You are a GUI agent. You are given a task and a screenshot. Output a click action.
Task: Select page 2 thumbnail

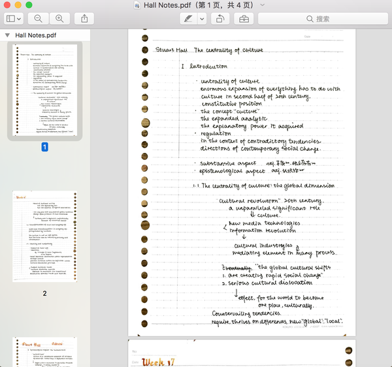[x=44, y=236]
